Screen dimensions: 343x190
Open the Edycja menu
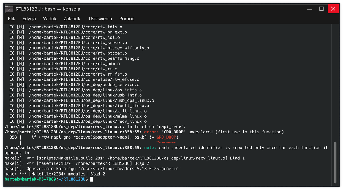[x=29, y=18]
